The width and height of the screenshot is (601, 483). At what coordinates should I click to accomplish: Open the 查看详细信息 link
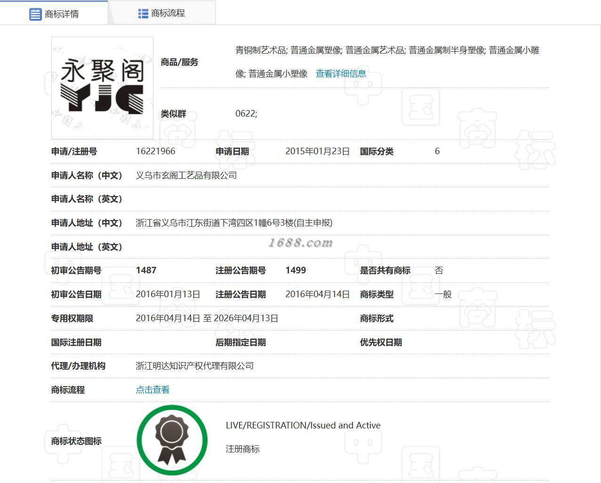coord(341,73)
